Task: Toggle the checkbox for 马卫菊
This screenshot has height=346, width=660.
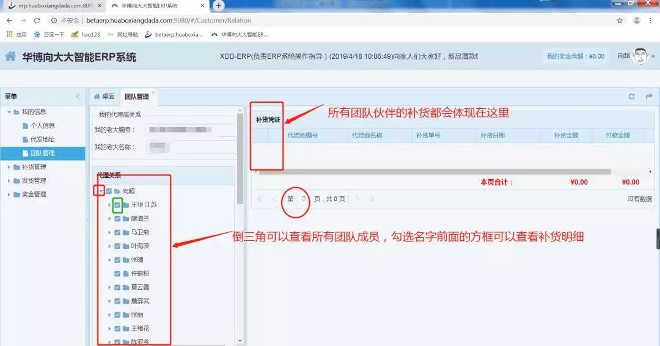Action: pos(117,232)
